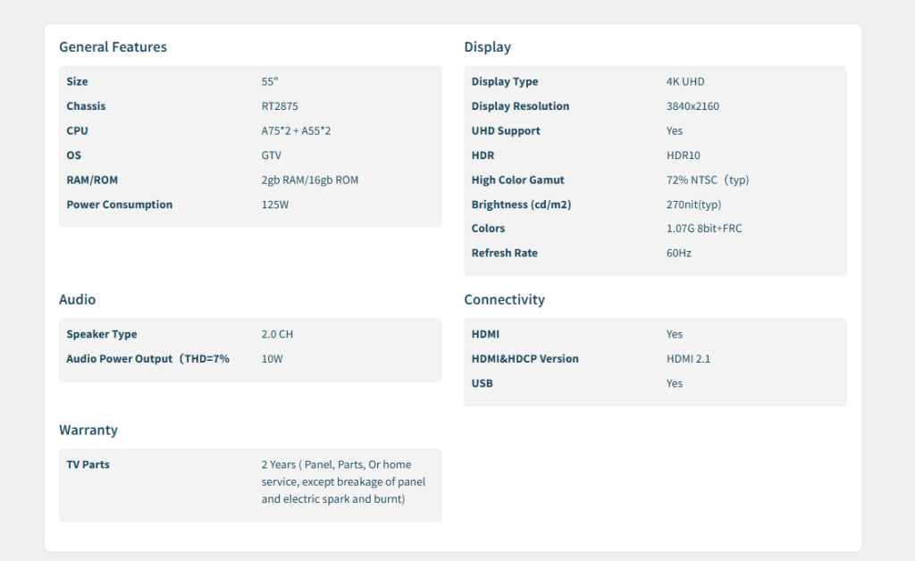Select the HDMI 2.1 version value

click(x=688, y=359)
